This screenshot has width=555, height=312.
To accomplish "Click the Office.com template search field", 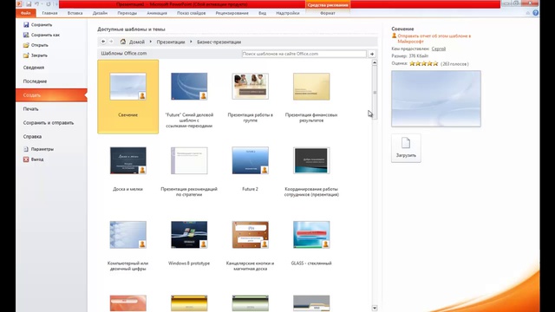I will click(304, 54).
